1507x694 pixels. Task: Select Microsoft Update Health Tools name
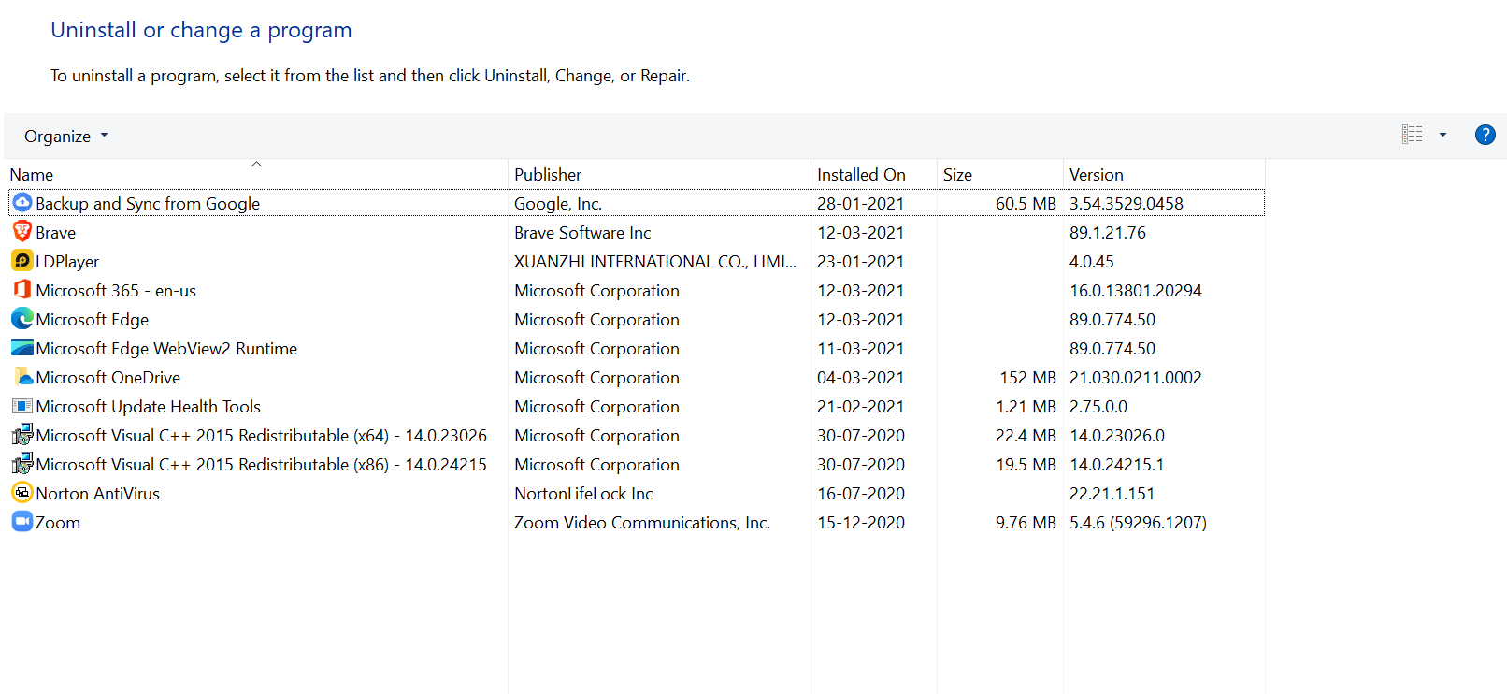point(149,407)
